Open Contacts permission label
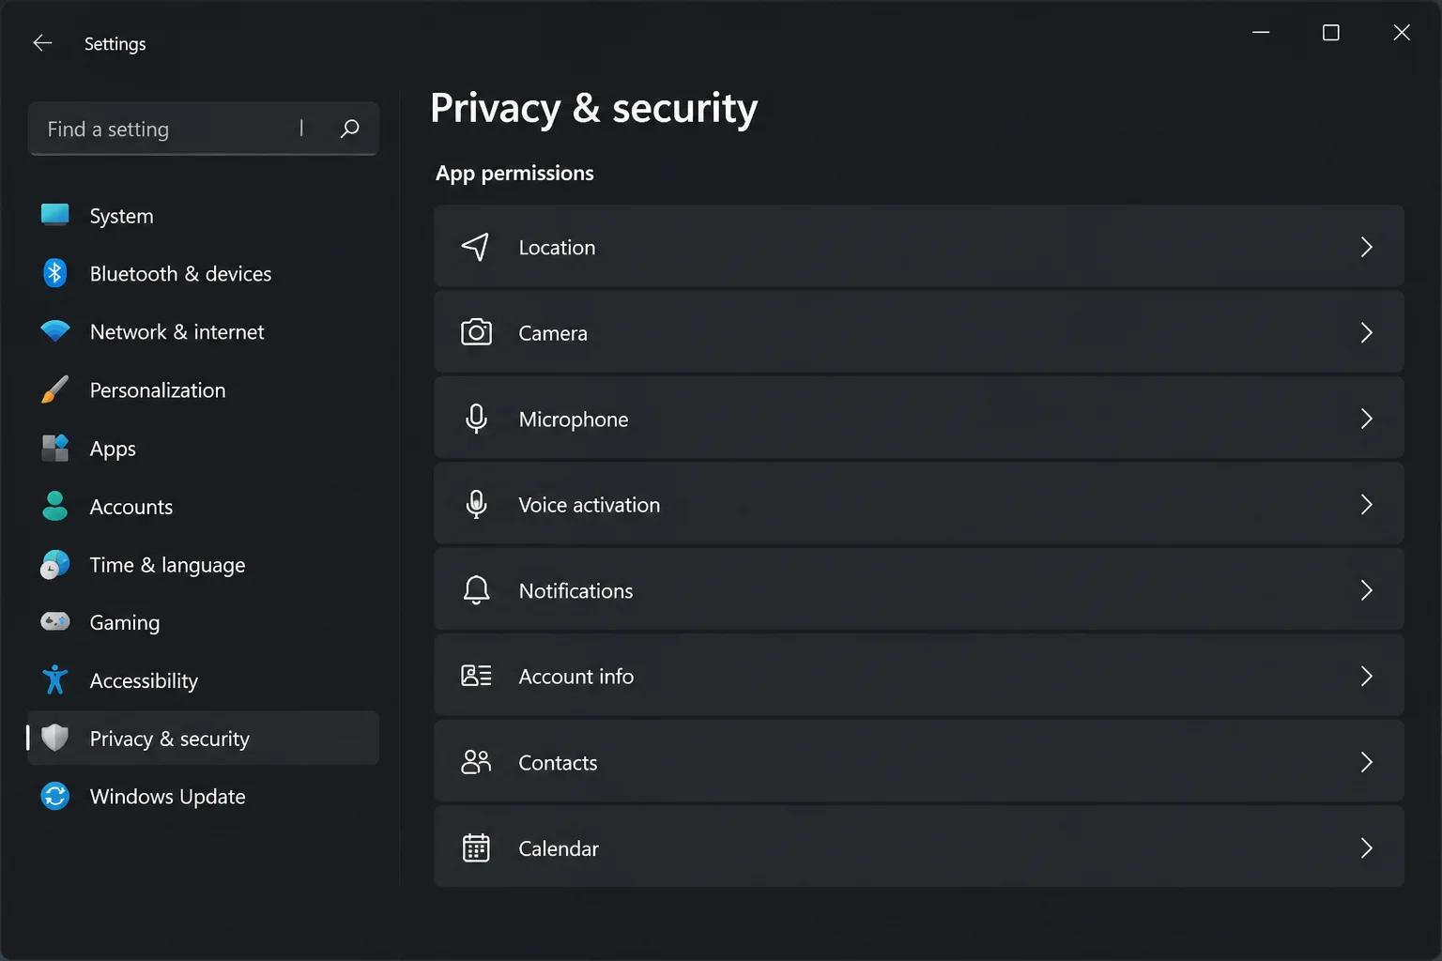Image resolution: width=1442 pixels, height=961 pixels. [x=558, y=763]
